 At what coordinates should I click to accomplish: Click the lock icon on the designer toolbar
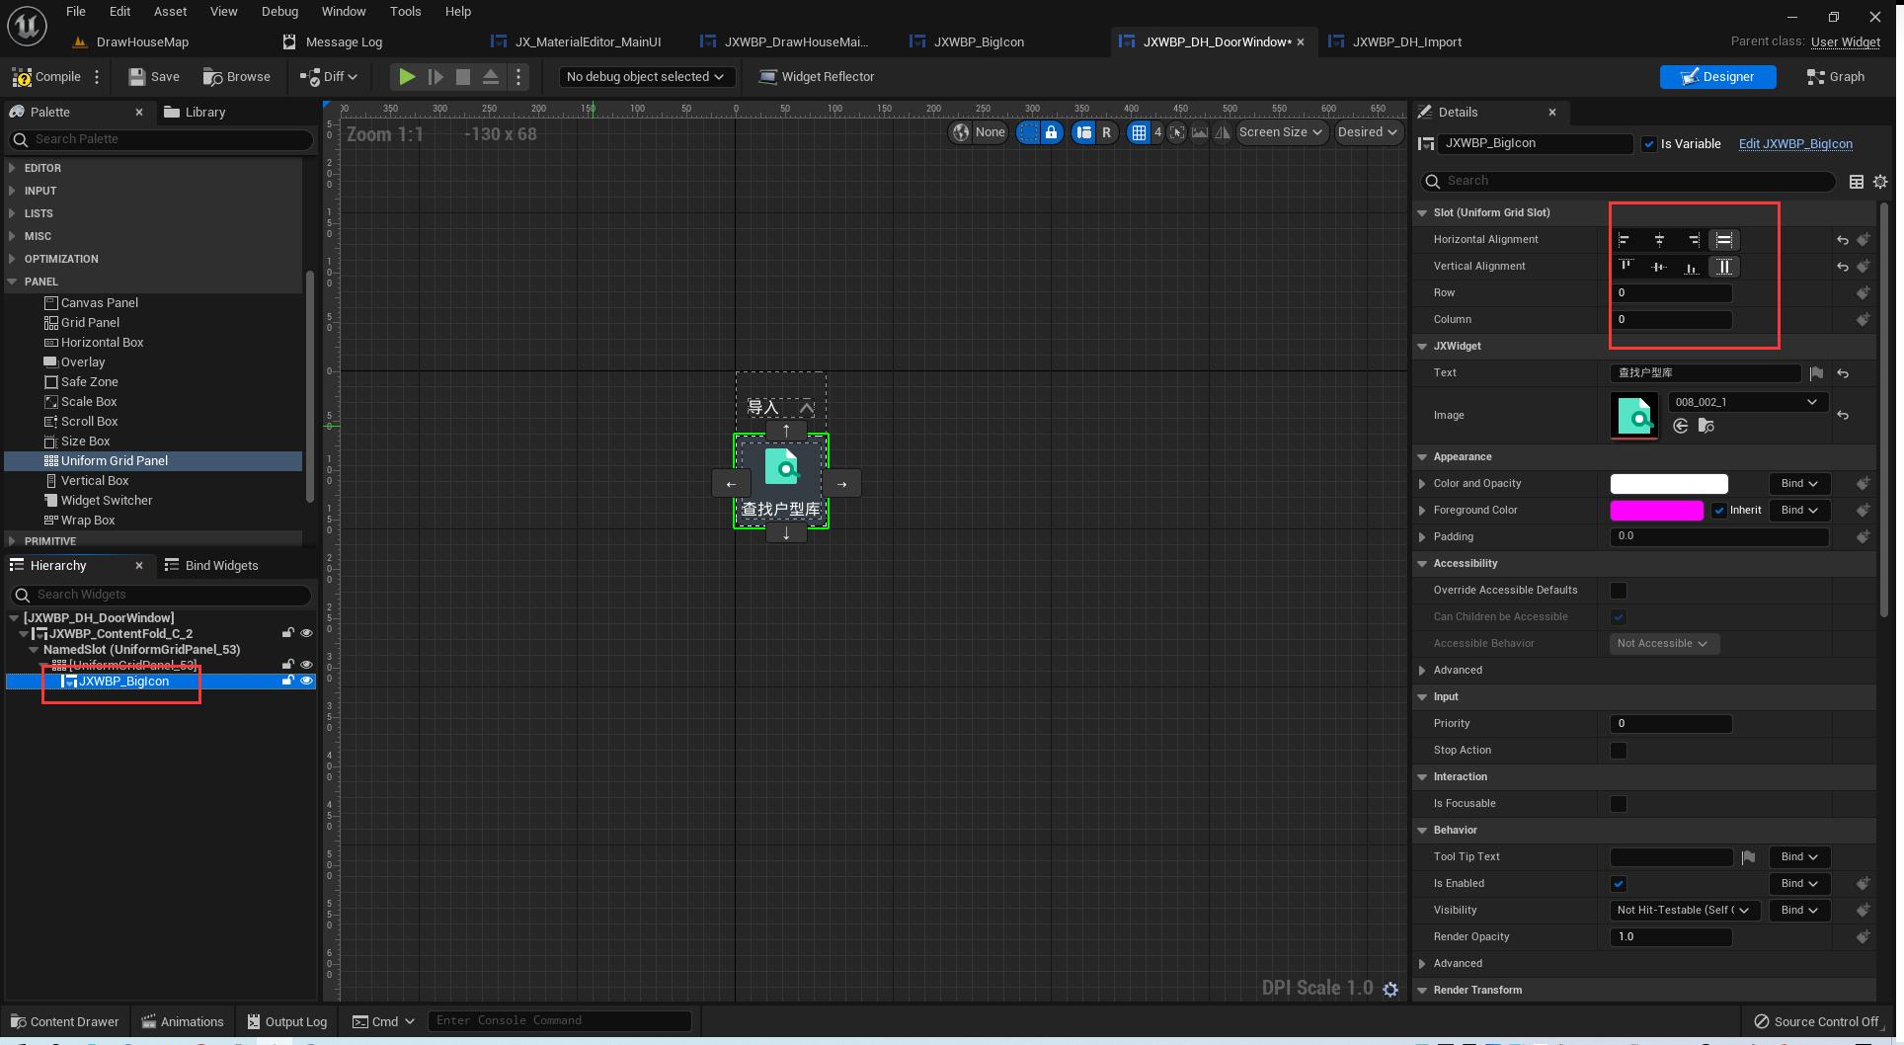pyautogui.click(x=1051, y=132)
